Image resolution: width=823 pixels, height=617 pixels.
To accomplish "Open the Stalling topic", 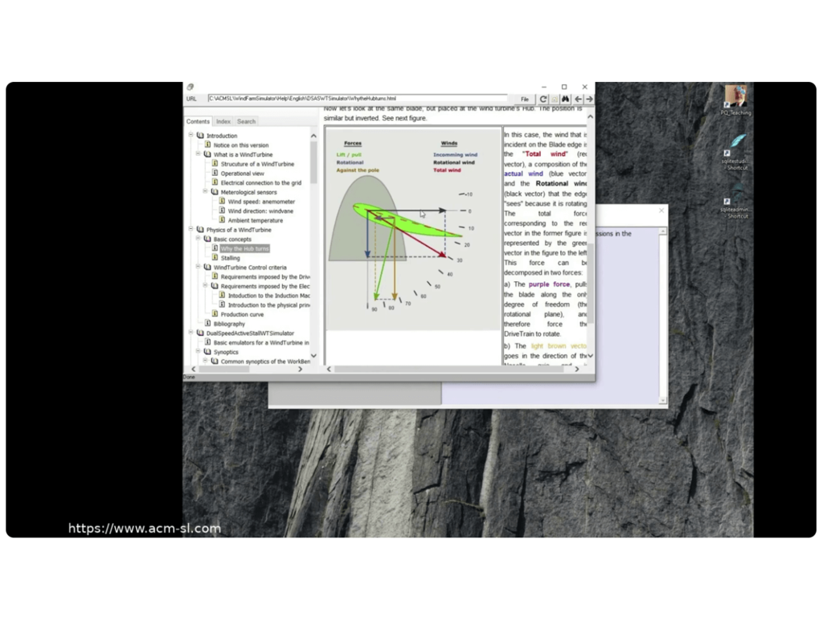I will click(x=230, y=258).
